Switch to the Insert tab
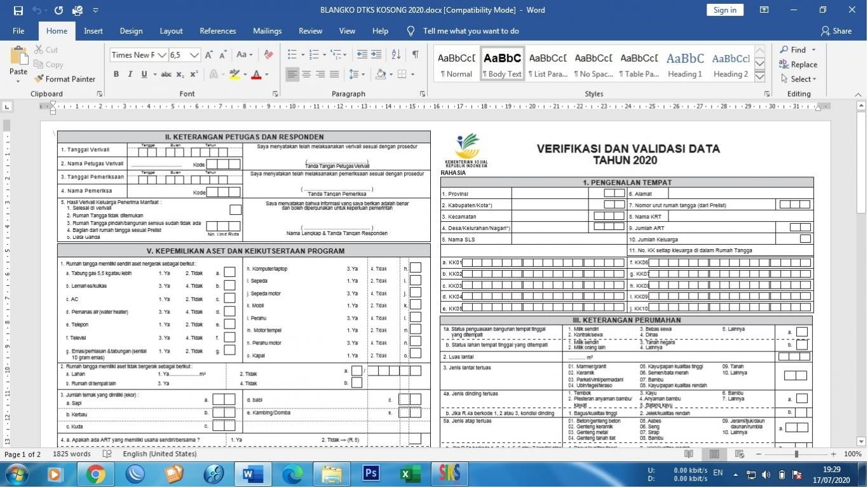Viewport: 868px width, 488px height. (93, 30)
